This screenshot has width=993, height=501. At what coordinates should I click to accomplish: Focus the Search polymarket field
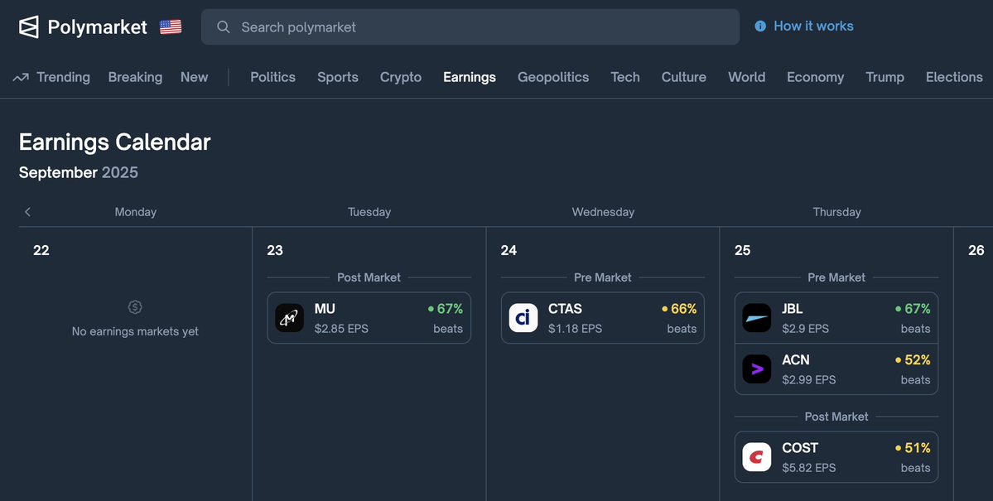coord(470,26)
